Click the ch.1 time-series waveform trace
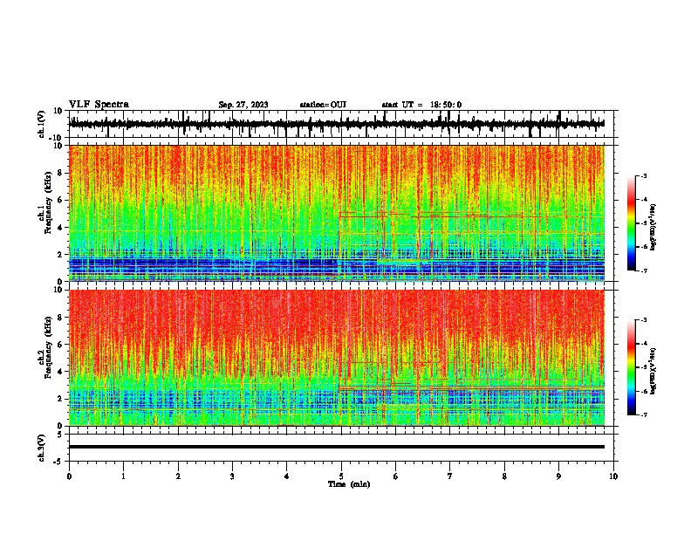The height and width of the screenshot is (534, 691). 337,124
